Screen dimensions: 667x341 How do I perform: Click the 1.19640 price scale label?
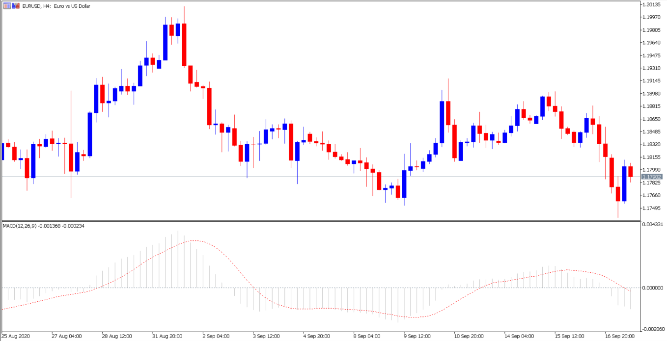(x=652, y=43)
